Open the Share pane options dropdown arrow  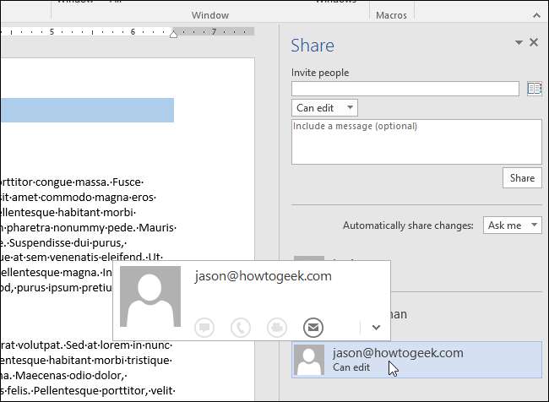[519, 42]
